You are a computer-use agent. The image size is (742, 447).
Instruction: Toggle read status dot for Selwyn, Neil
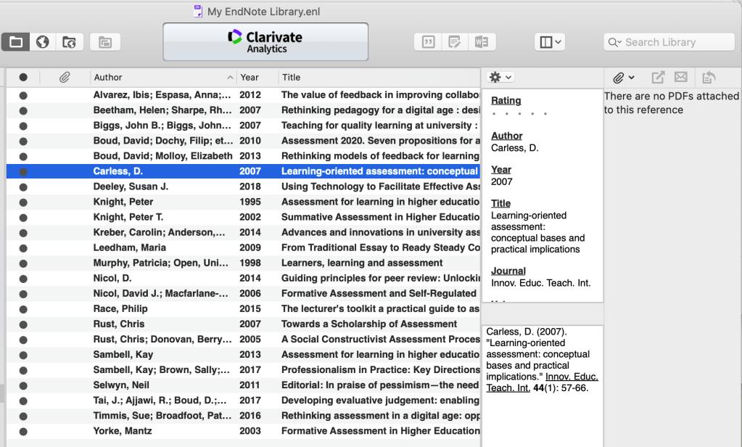tap(23, 385)
